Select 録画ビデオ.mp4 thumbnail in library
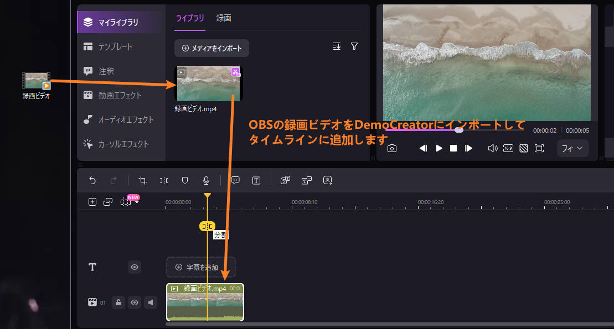This screenshot has height=329, width=614. (208, 83)
